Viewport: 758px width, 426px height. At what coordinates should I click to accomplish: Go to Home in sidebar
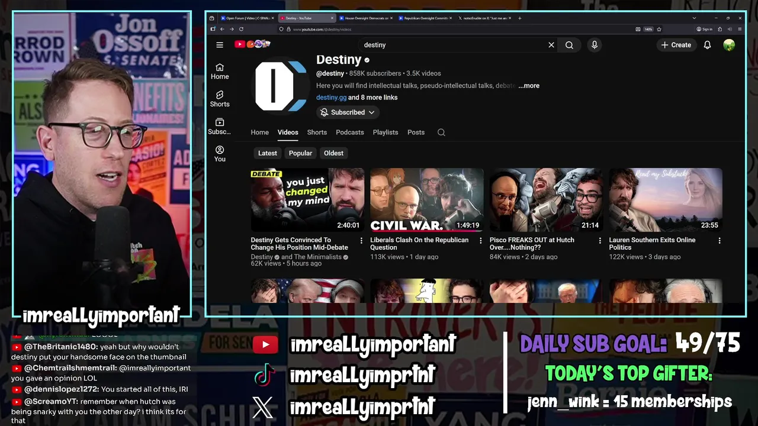[220, 71]
